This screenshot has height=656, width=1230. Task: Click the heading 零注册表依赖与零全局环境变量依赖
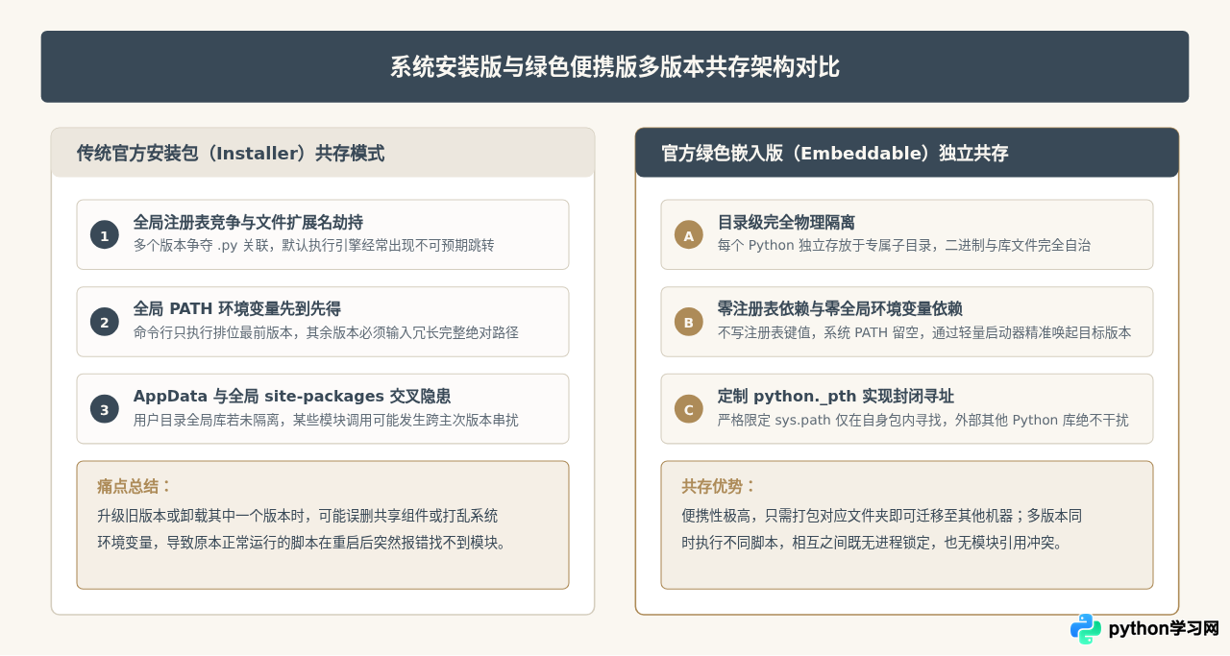pos(840,309)
